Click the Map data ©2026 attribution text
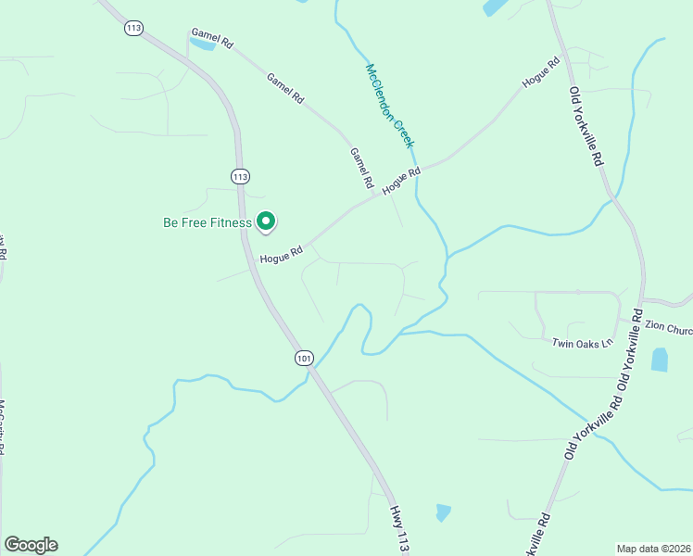693x556 pixels. (654, 549)
